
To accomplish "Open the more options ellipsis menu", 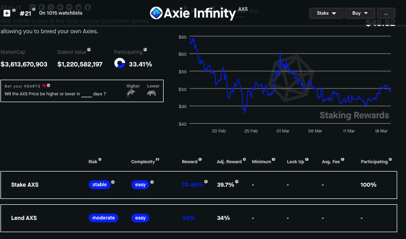I will tap(386, 13).
